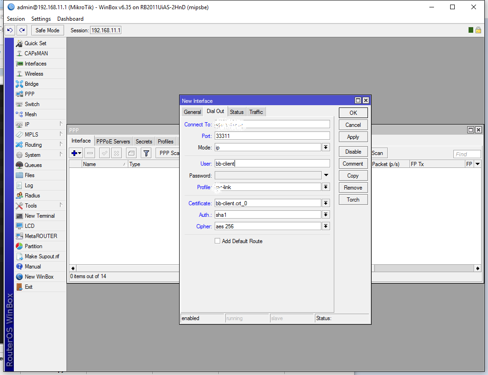Open the Auth. dropdown
Screen dimensions: 488x375
[x=326, y=214]
